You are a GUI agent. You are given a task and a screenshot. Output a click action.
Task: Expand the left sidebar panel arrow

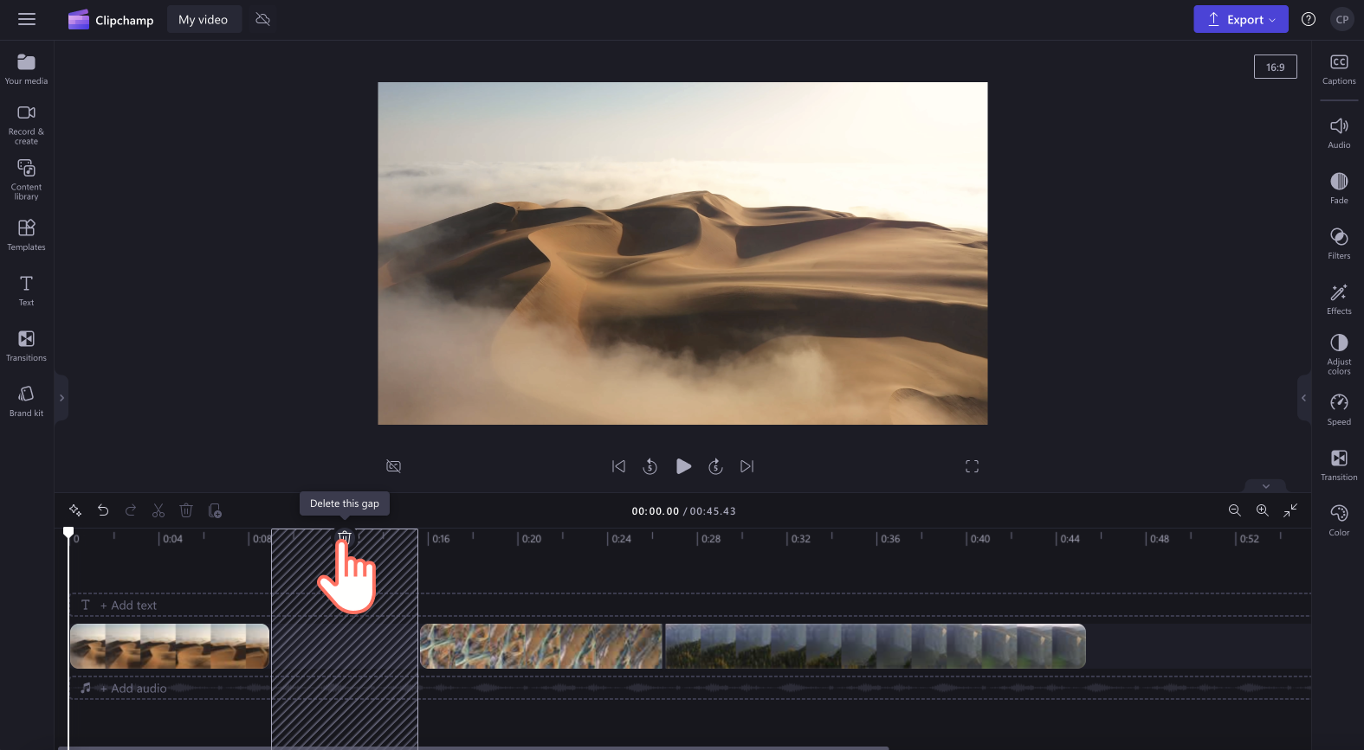pos(61,398)
